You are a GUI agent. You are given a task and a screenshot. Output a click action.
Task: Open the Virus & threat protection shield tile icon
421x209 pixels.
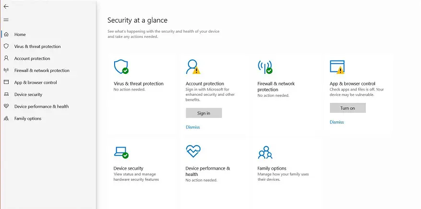[121, 67]
